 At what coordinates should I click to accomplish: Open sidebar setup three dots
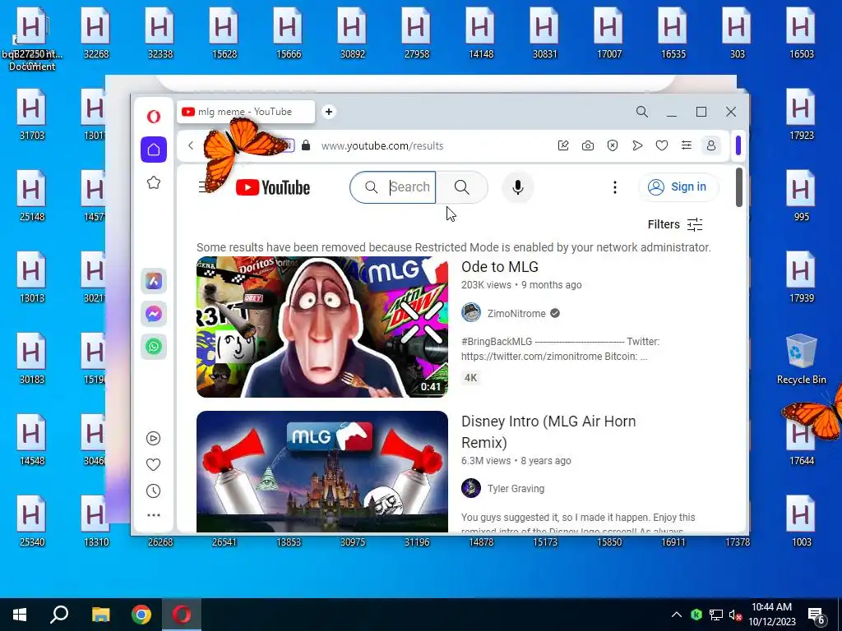click(x=154, y=515)
